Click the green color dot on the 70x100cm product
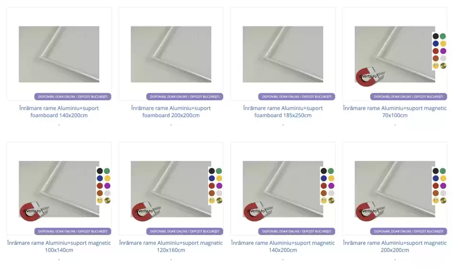458x268 pixels. coord(443,36)
